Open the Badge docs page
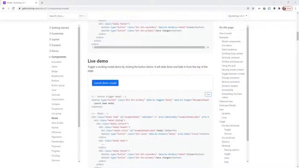Screen dimensions: 299x168 pos(55,71)
